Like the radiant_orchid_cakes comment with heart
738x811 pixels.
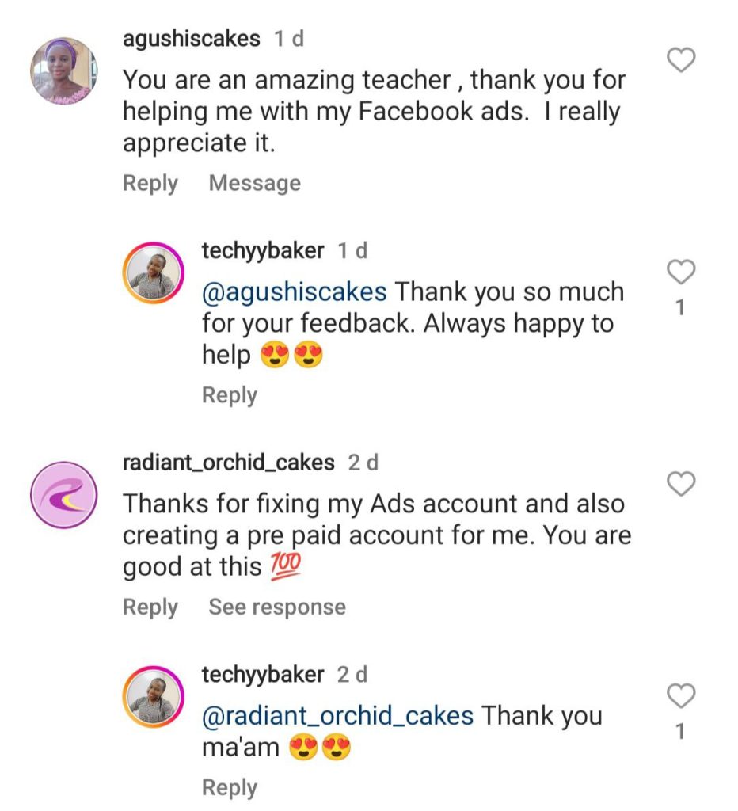coord(682,483)
